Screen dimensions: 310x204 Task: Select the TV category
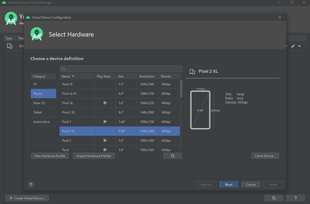pyautogui.click(x=43, y=84)
